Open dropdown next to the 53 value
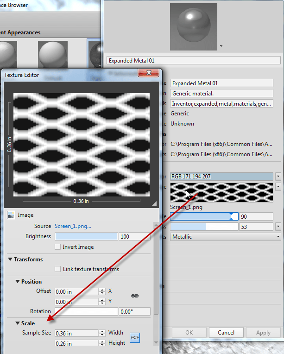The image size is (284, 354). (278, 226)
